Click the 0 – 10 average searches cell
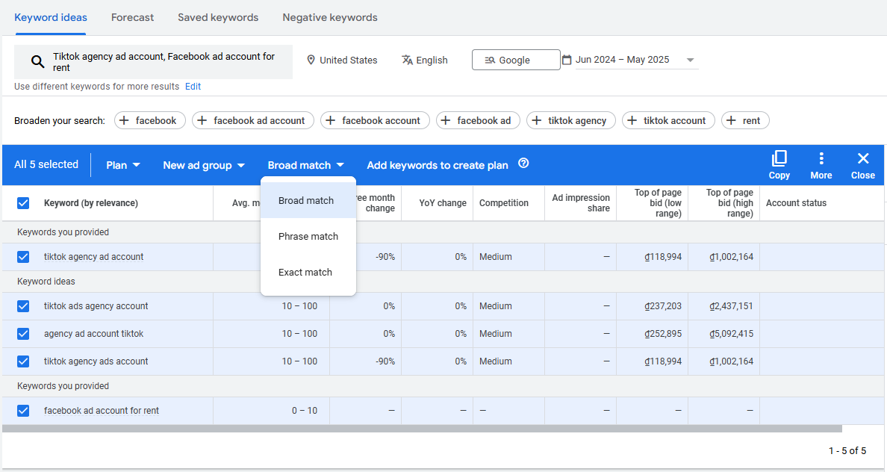Screen dimensions: 887x472 tap(305, 411)
